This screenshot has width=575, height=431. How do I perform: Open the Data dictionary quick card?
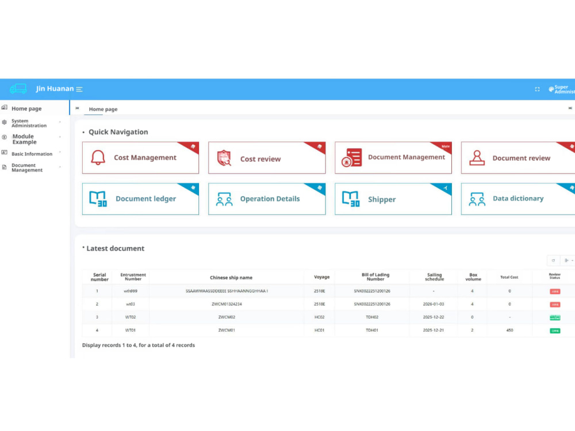click(x=518, y=199)
